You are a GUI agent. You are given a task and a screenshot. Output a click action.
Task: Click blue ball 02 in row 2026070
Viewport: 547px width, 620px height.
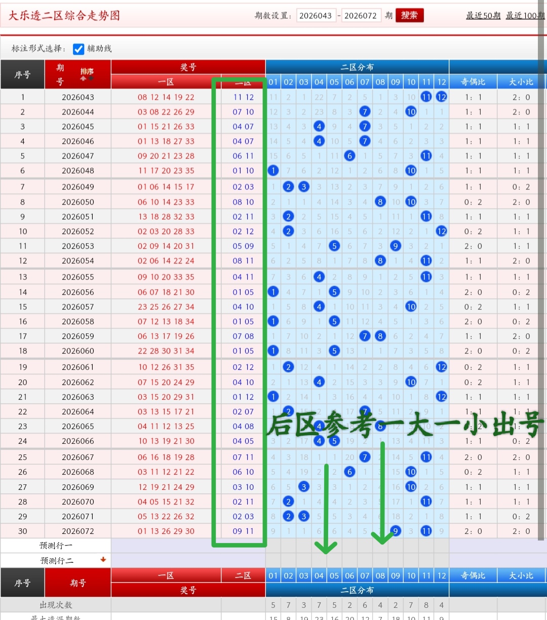click(288, 501)
